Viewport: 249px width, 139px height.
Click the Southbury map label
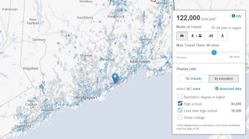(x=85, y=18)
